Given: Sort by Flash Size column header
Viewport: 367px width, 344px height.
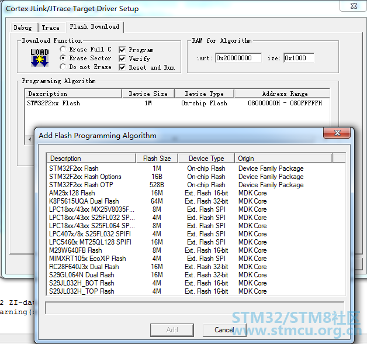Looking at the screenshot, I should coord(157,159).
